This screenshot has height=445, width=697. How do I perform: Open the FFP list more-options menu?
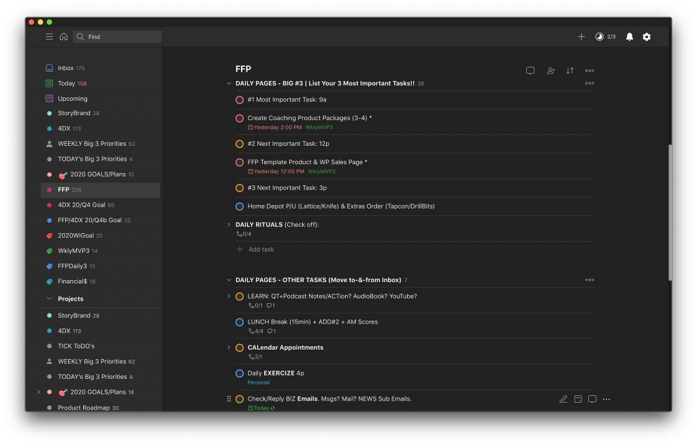pyautogui.click(x=589, y=70)
